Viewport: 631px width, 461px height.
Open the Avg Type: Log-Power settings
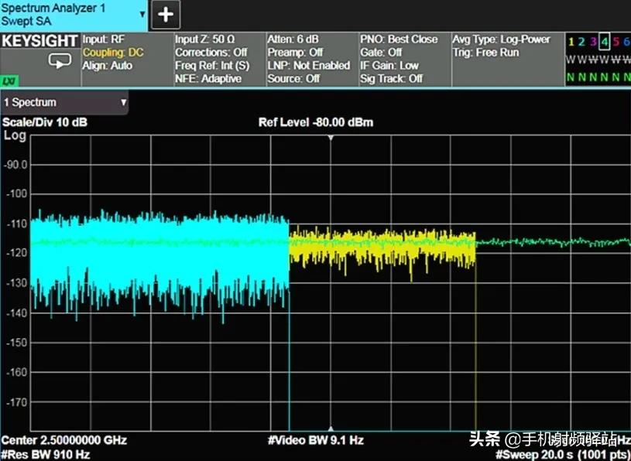pos(501,39)
